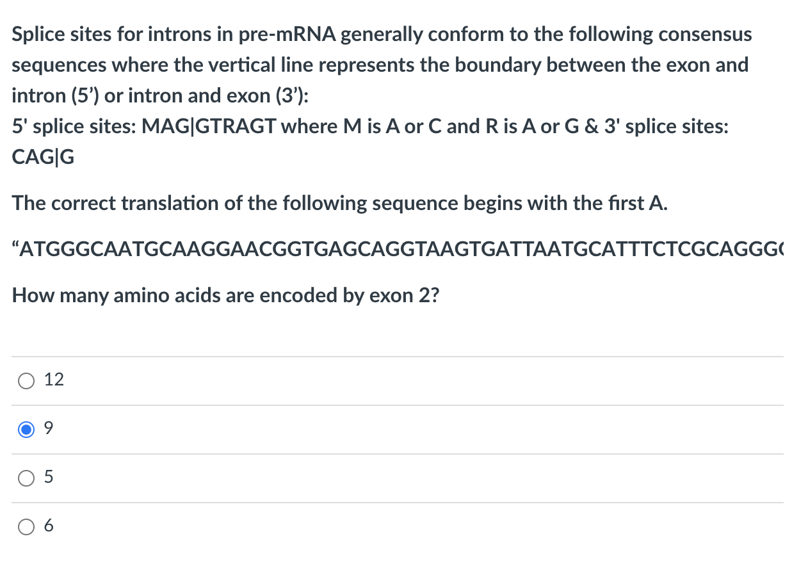The image size is (808, 566).
Task: Click the selected radio button for answer 9
Action: [x=26, y=430]
